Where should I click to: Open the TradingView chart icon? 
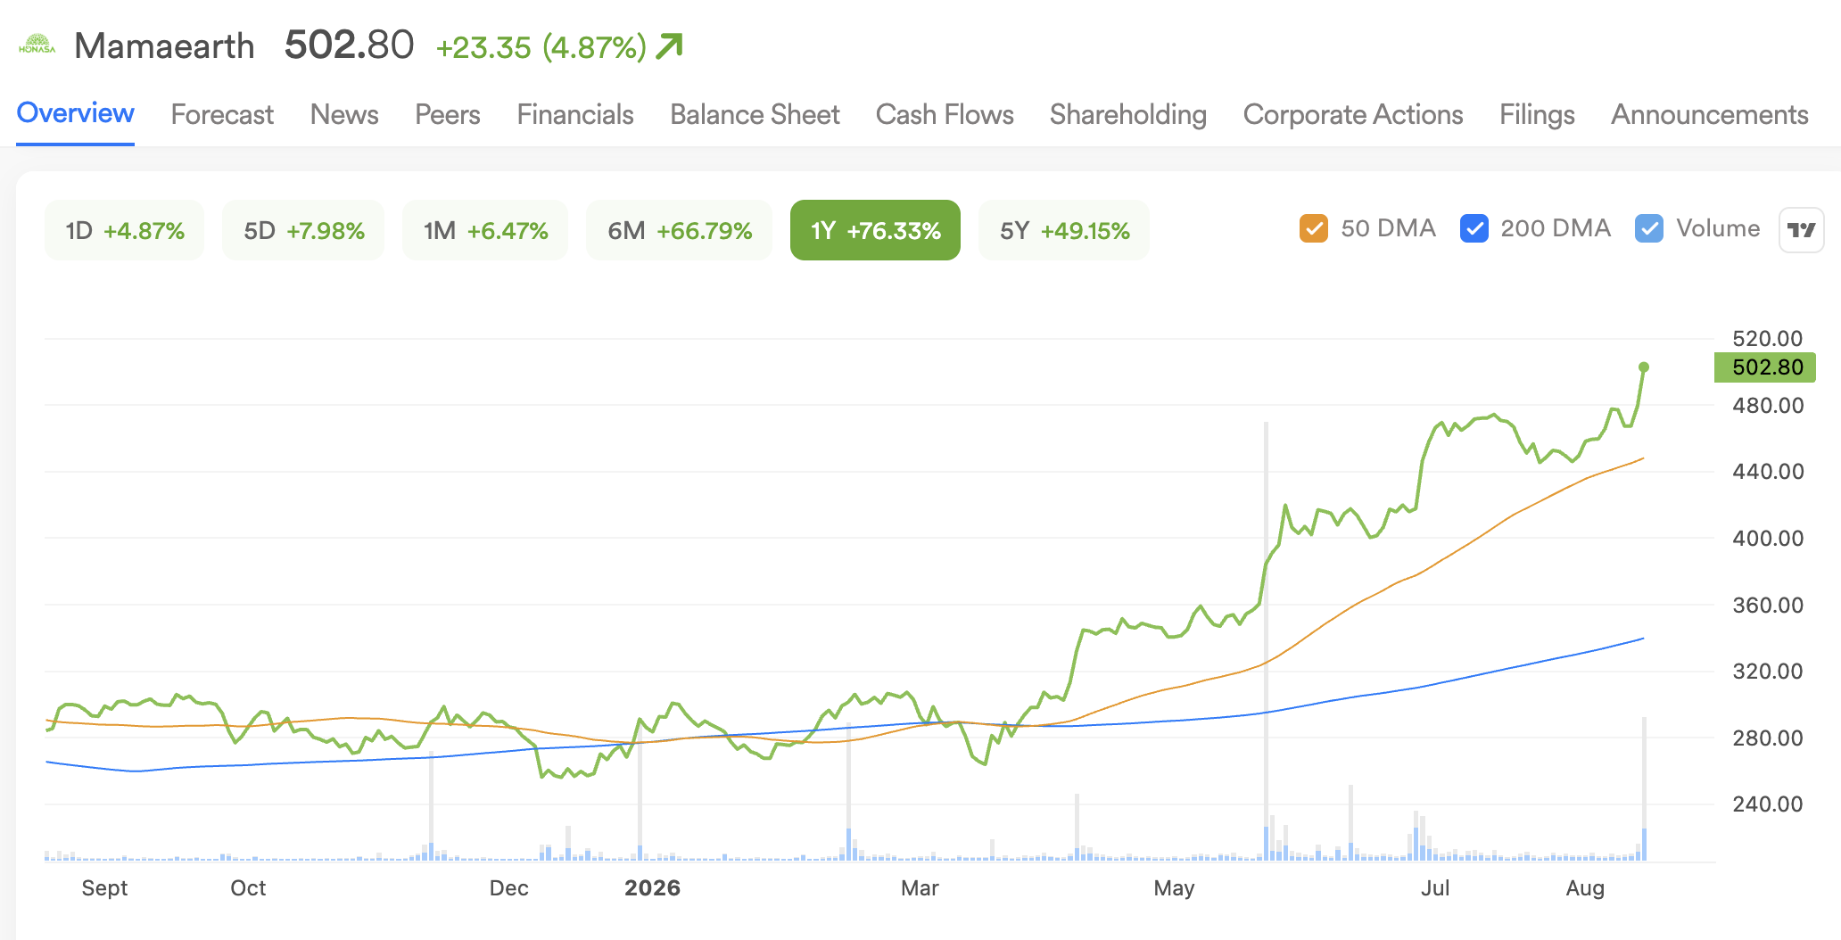point(1801,230)
